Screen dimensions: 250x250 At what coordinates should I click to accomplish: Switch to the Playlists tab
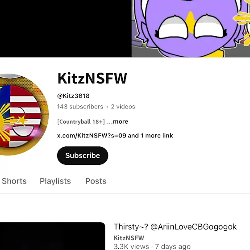pyautogui.click(x=55, y=181)
